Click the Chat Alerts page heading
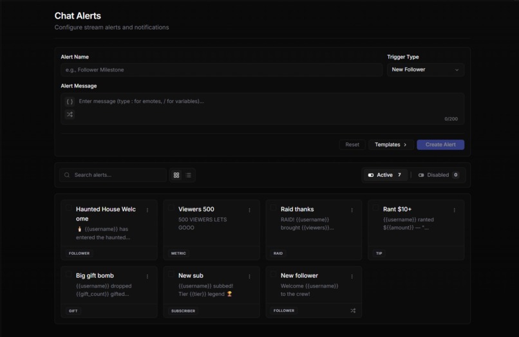This screenshot has height=337, width=519. pyautogui.click(x=78, y=16)
